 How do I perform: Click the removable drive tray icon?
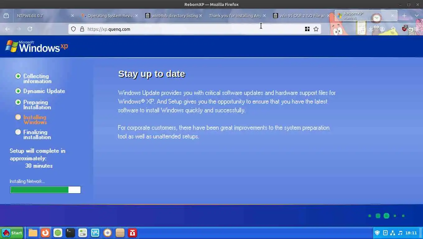click(385, 233)
